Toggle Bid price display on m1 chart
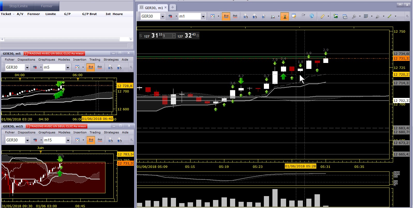Screen dimensions: 413x208 coord(226,16)
